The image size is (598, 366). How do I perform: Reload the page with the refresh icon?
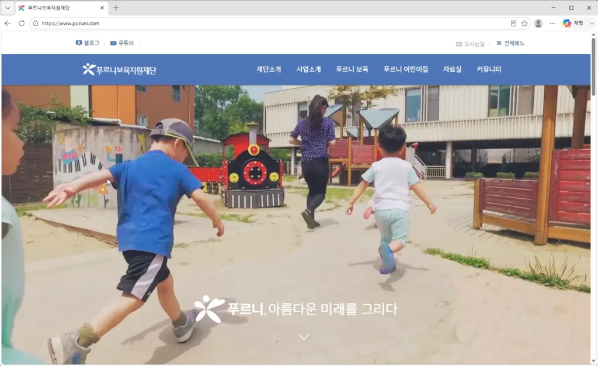pos(22,23)
